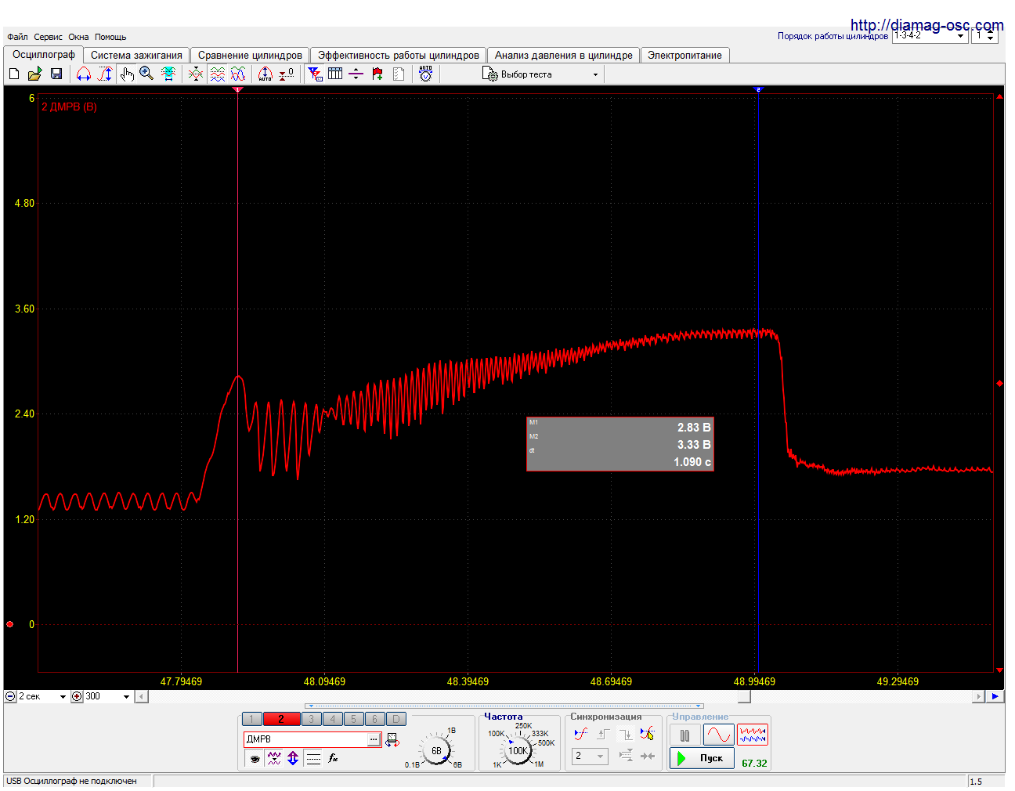This screenshot has width=1015, height=791.
Task: Click the horizontal divider markers icon
Action: (356, 74)
